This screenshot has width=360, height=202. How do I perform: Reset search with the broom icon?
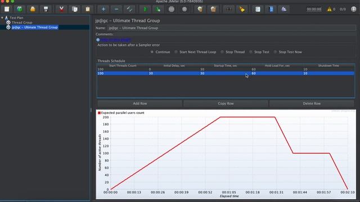click(242, 9)
